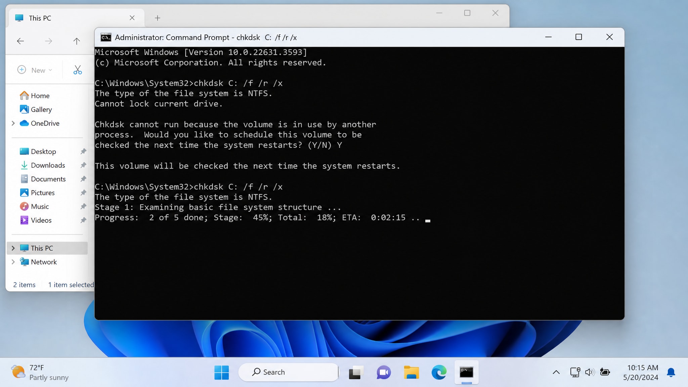This screenshot has height=387, width=688.
Task: Maximize the File Explorer window
Action: point(467,13)
